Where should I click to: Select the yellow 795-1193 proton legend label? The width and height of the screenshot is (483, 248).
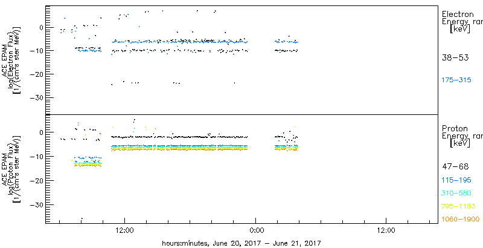click(458, 206)
